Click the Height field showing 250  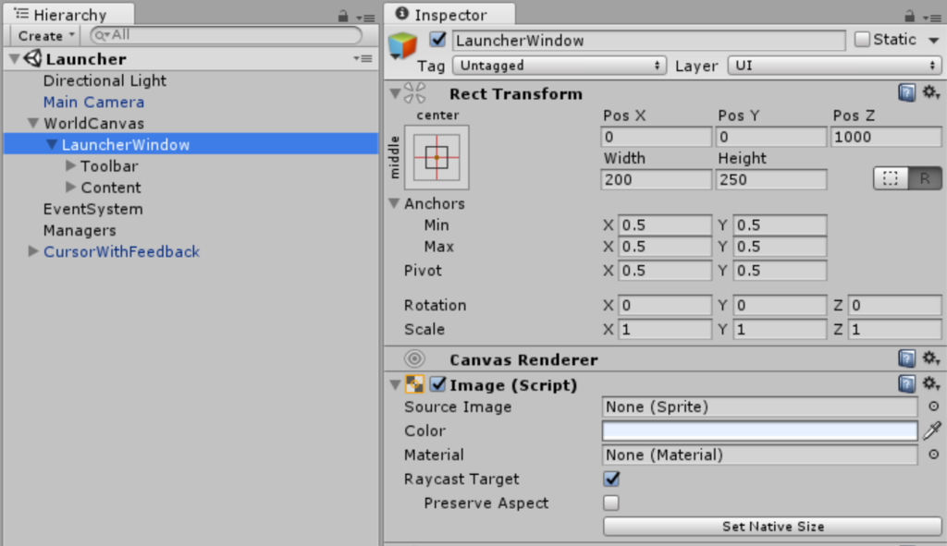(x=771, y=180)
